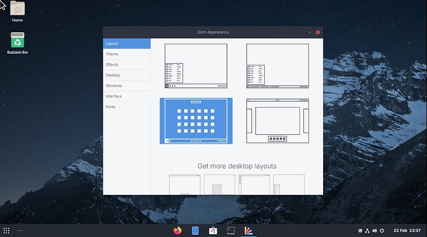Screen dimensions: 427x237
Task: Open the app grid launcher button
Action: coord(7,231)
